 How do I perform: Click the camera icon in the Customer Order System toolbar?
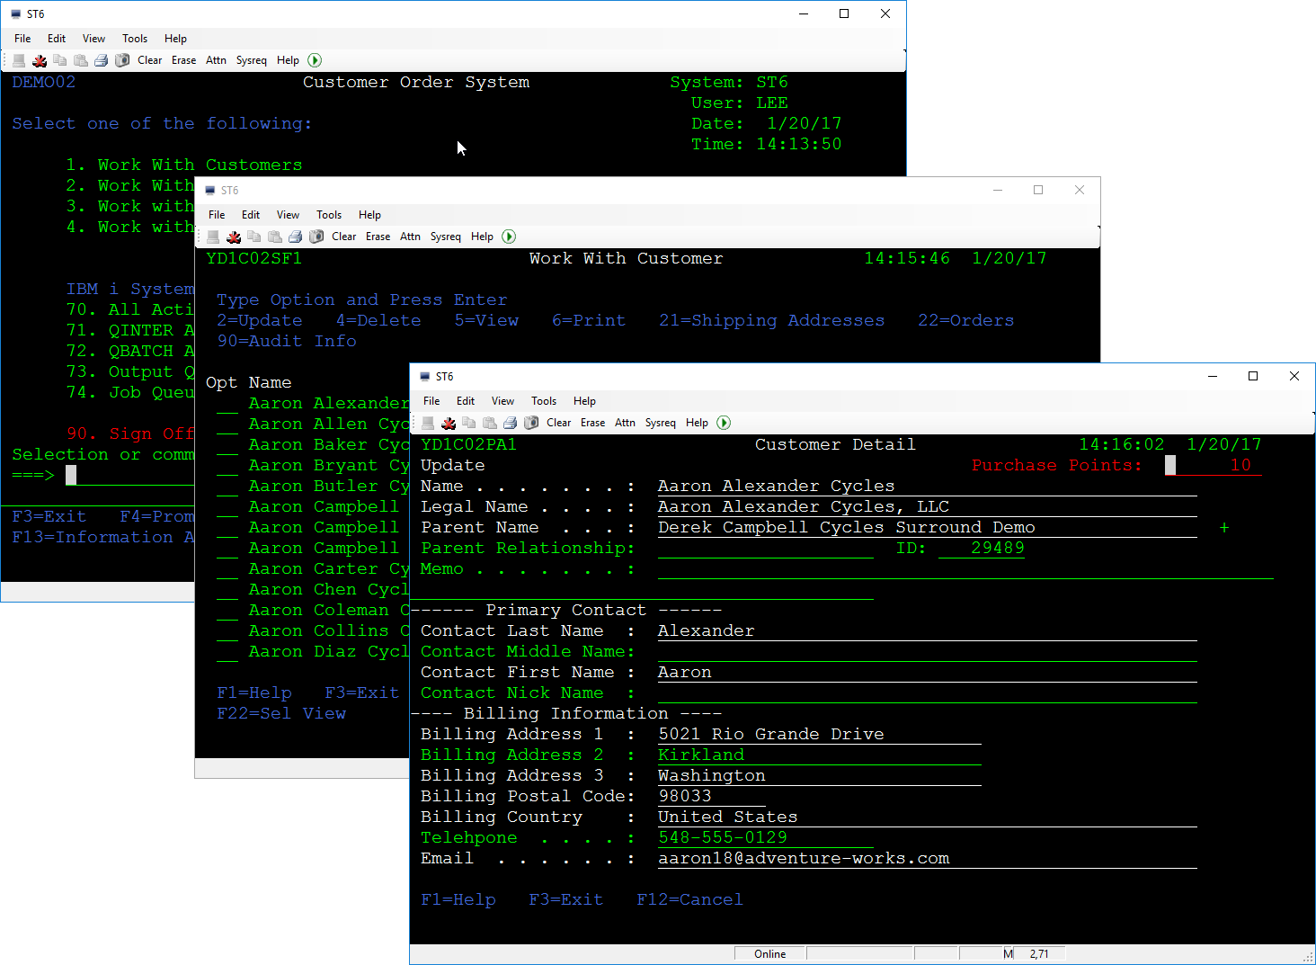coord(122,60)
